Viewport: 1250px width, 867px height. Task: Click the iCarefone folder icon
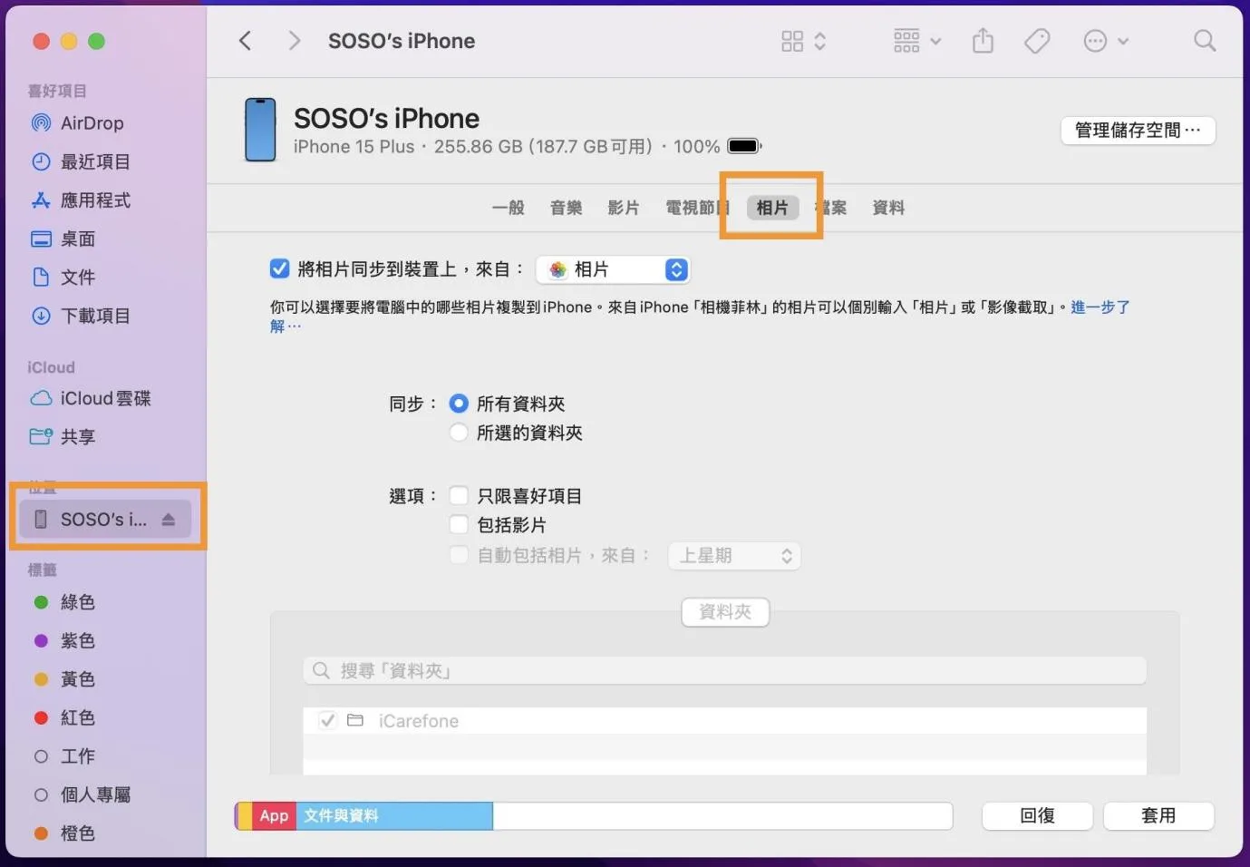pyautogui.click(x=355, y=721)
